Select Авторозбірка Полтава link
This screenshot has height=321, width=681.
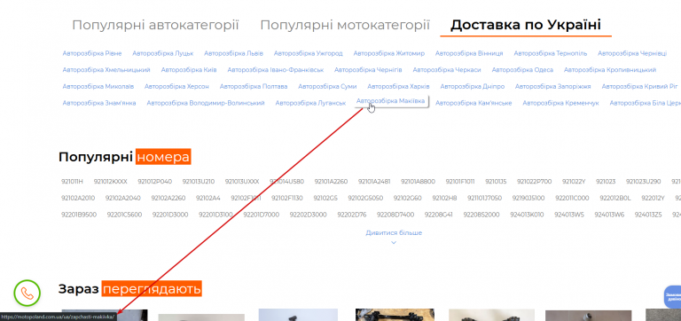pos(254,86)
